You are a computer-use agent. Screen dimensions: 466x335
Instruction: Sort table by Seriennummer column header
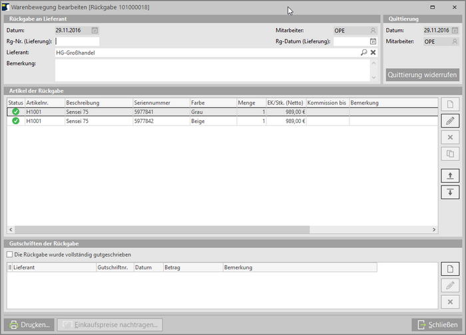pyautogui.click(x=160, y=103)
